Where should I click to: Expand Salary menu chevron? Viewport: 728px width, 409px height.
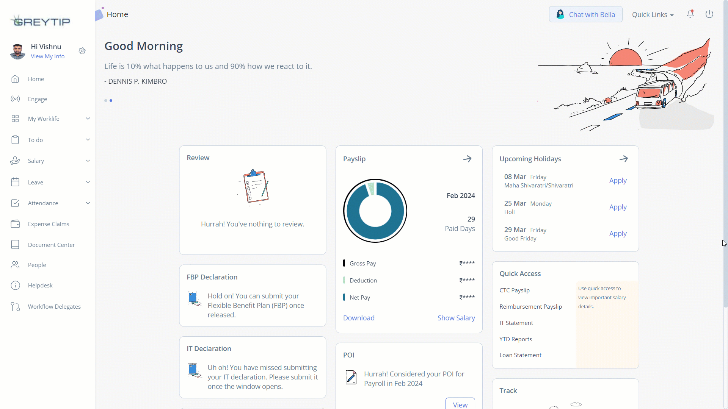click(88, 161)
